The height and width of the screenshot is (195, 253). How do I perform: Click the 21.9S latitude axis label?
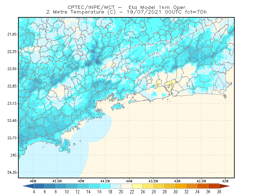click(12, 34)
